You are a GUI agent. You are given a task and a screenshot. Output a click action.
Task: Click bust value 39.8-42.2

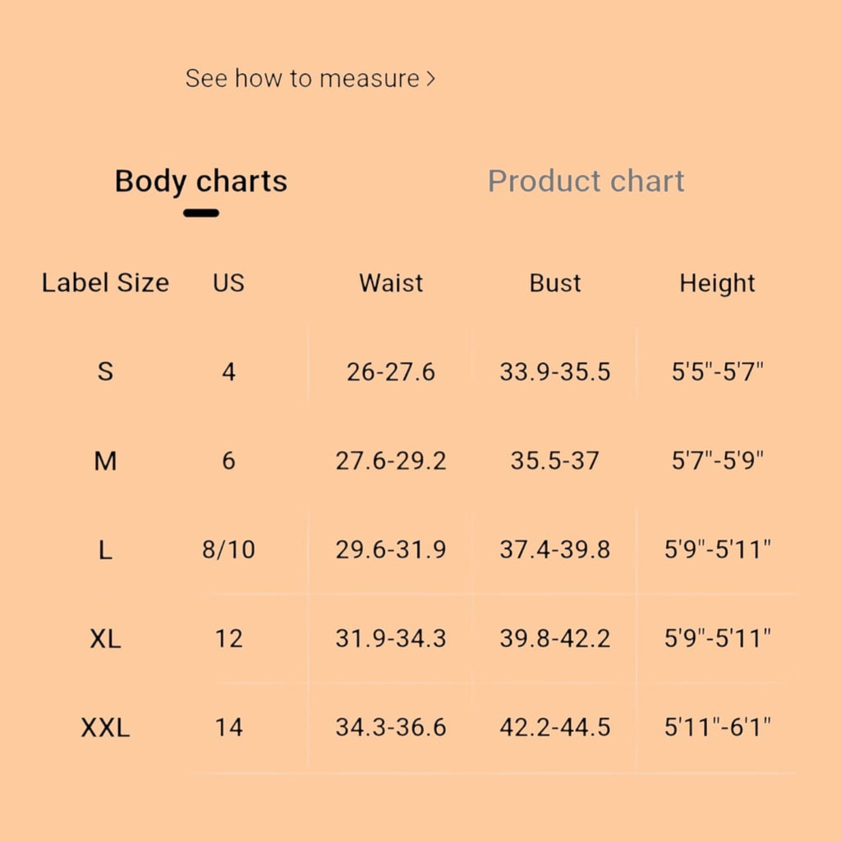(555, 639)
